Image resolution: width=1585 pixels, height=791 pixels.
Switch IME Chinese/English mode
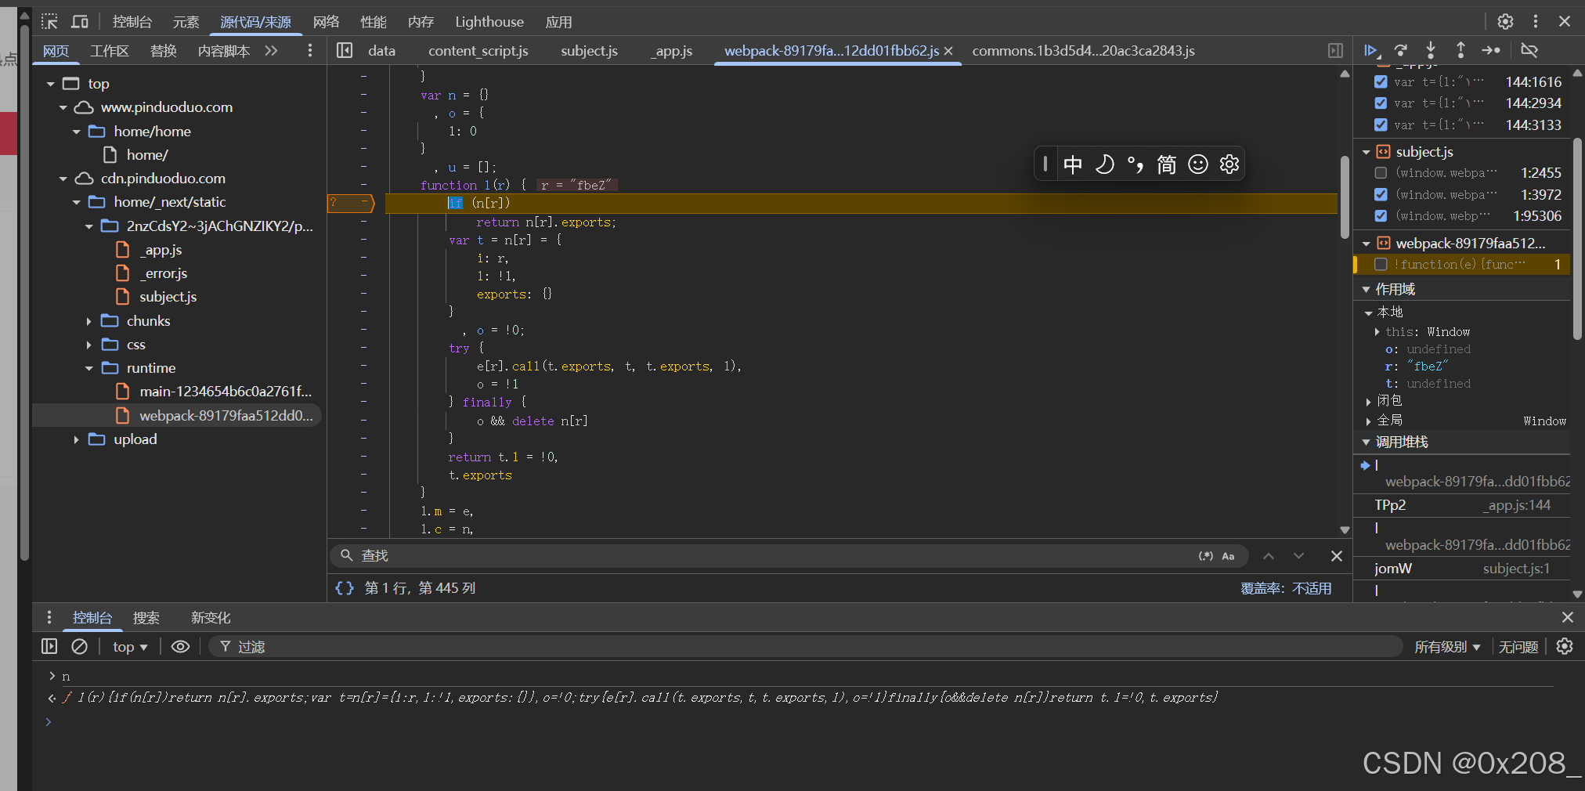pos(1073,164)
